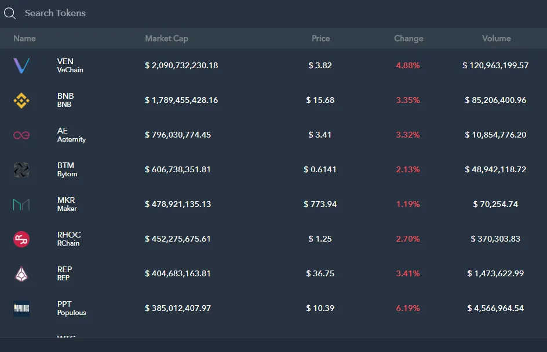
Task: Select the BTM Bytom token name
Action: coord(67,169)
